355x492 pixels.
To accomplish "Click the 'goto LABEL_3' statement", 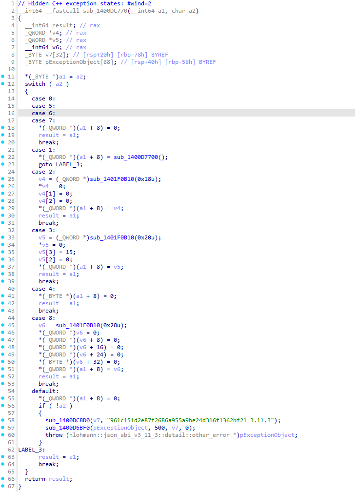I will pyautogui.click(x=60, y=164).
